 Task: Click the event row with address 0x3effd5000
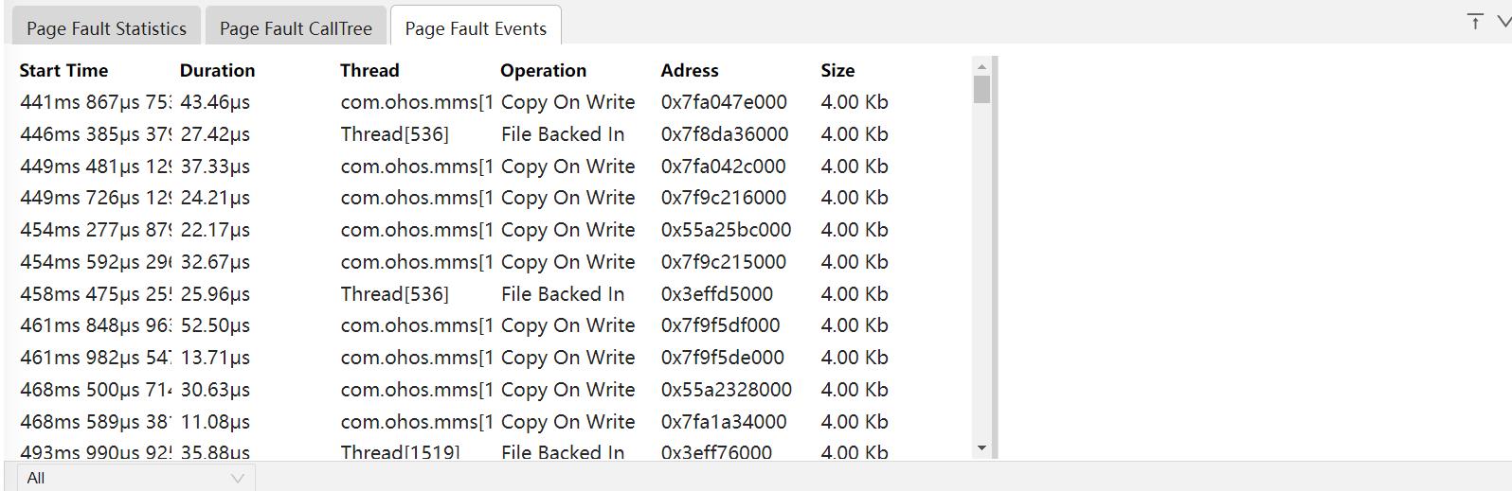tap(716, 294)
